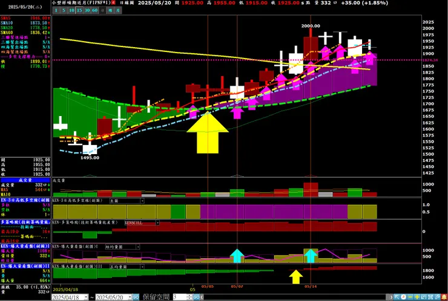Click the 1495.00 low price label on the chart
The image size is (448, 301).
pos(90,158)
